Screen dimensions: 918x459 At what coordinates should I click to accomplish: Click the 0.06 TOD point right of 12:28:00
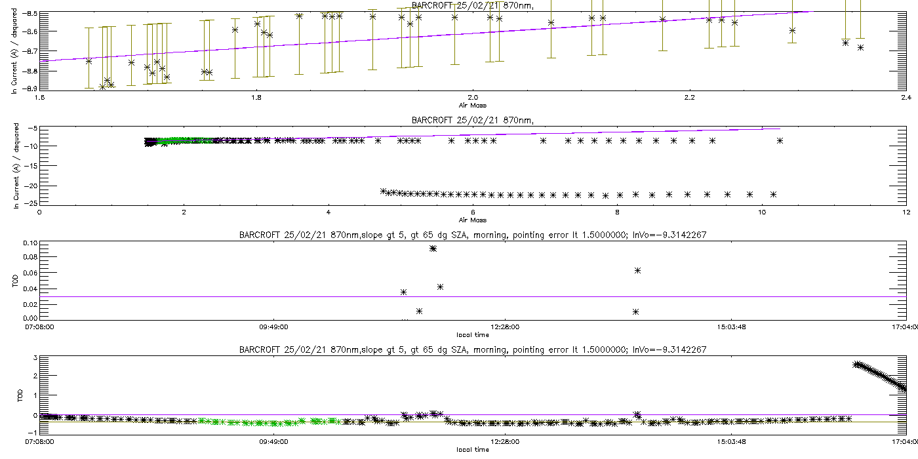click(x=637, y=270)
